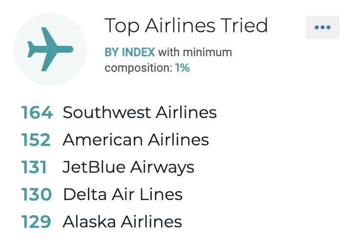Click the 131 index value
The width and height of the screenshot is (347, 243).
click(x=34, y=167)
